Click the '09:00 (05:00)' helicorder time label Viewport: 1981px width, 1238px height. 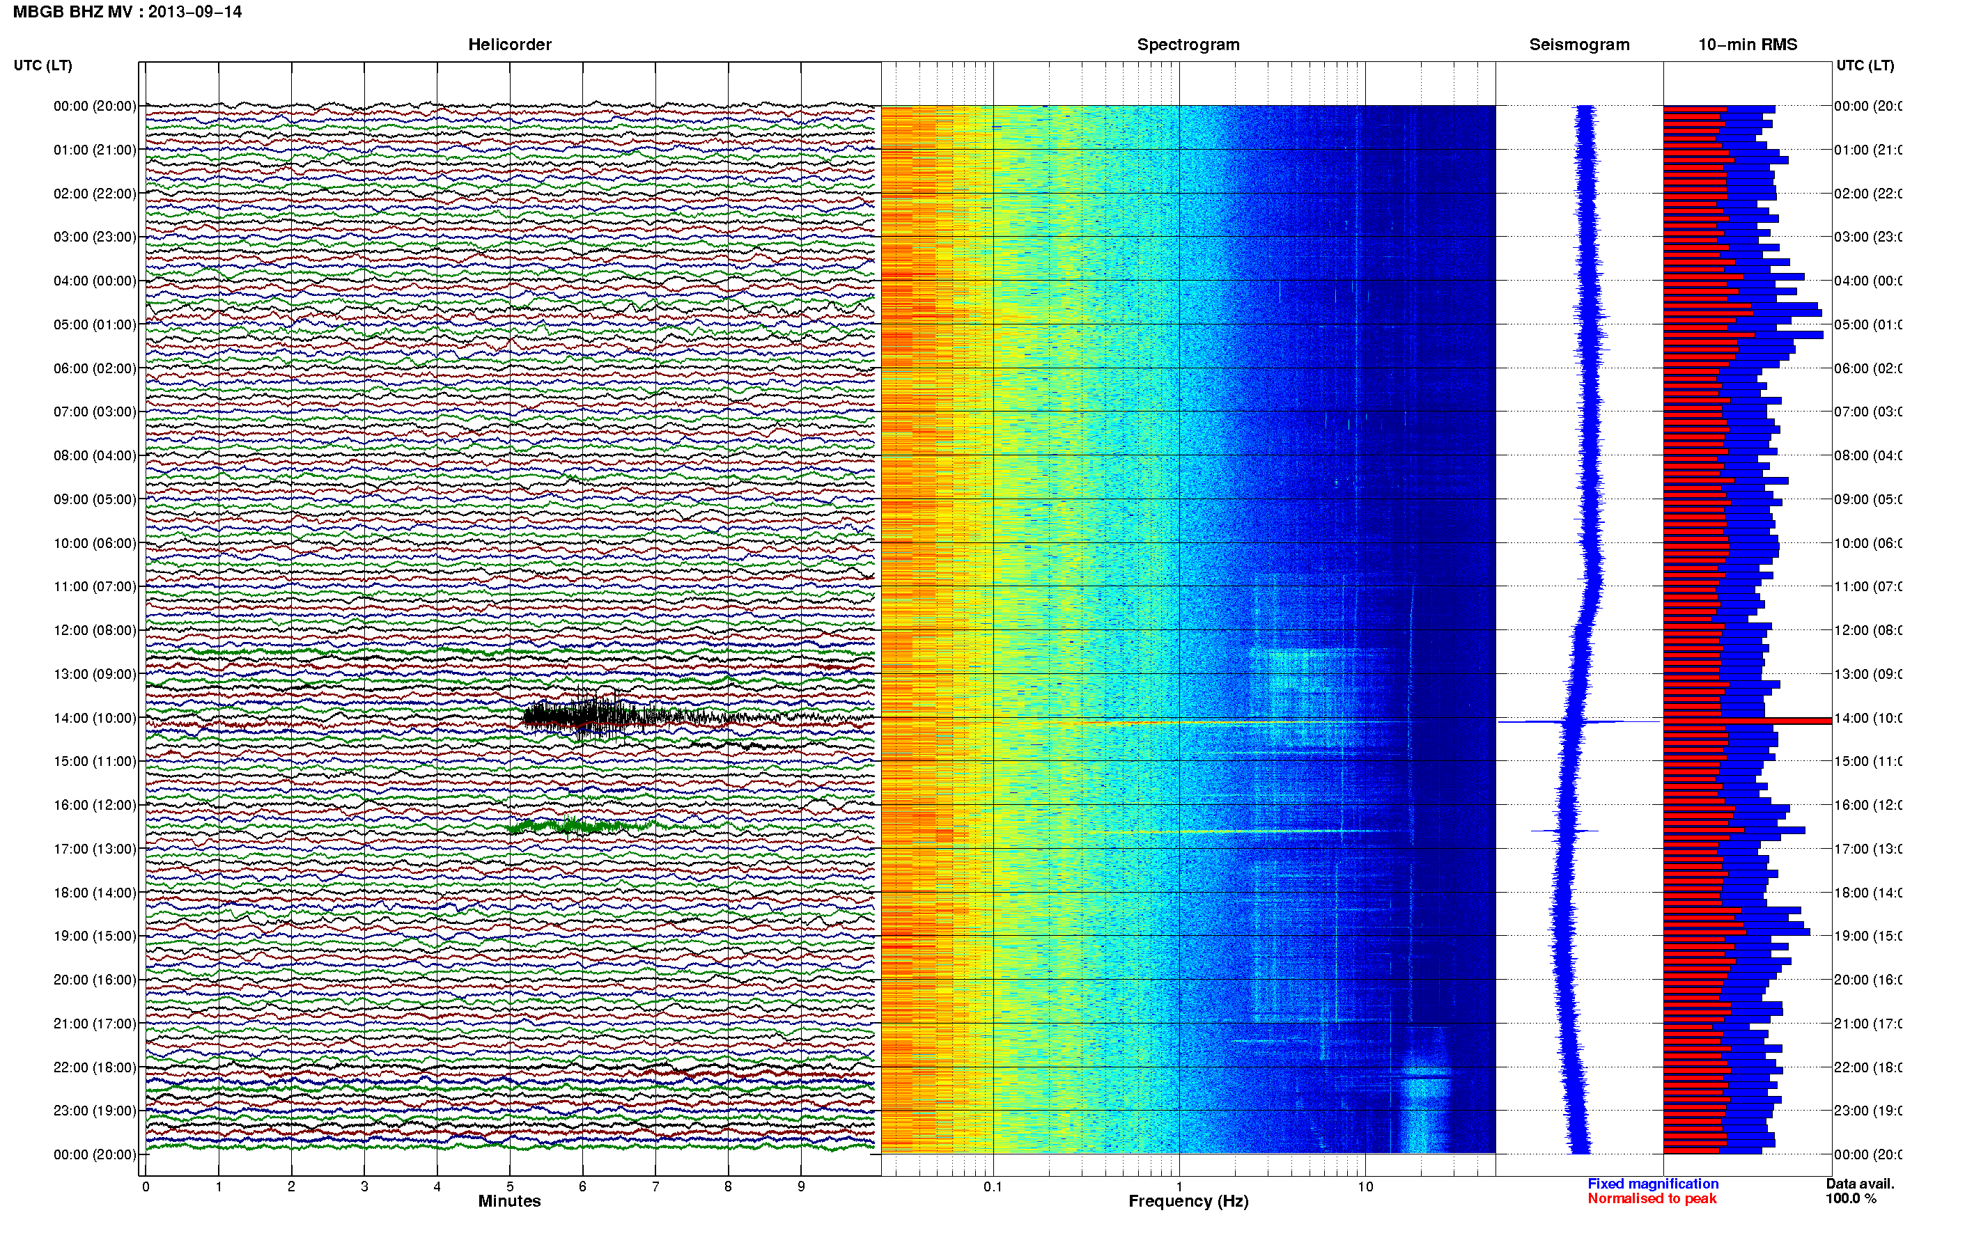coord(95,499)
